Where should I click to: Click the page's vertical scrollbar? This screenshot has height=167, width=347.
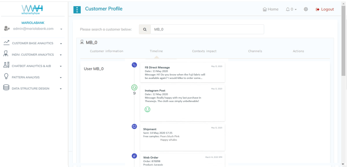(x=343, y=40)
